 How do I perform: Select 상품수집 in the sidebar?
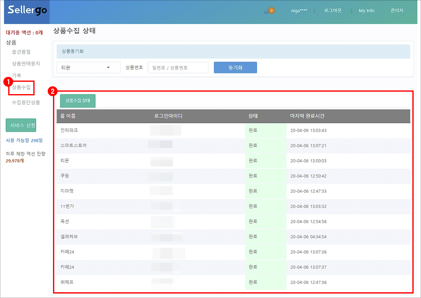tap(21, 87)
